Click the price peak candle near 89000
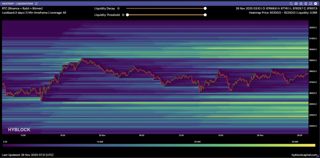This screenshot has height=158, width=320. tap(82, 60)
